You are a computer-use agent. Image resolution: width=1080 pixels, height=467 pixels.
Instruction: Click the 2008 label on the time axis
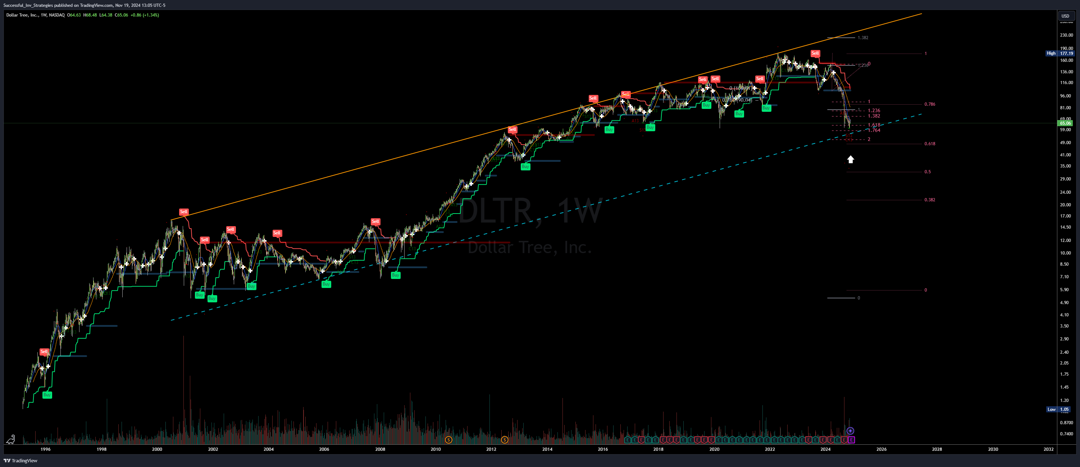[380, 449]
